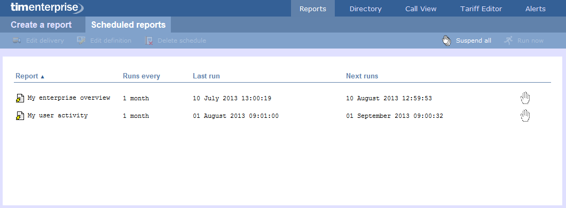Image resolution: width=566 pixels, height=208 pixels.
Task: Select the Create a report tab
Action: (x=41, y=25)
